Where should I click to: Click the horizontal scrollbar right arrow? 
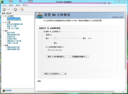123,91
